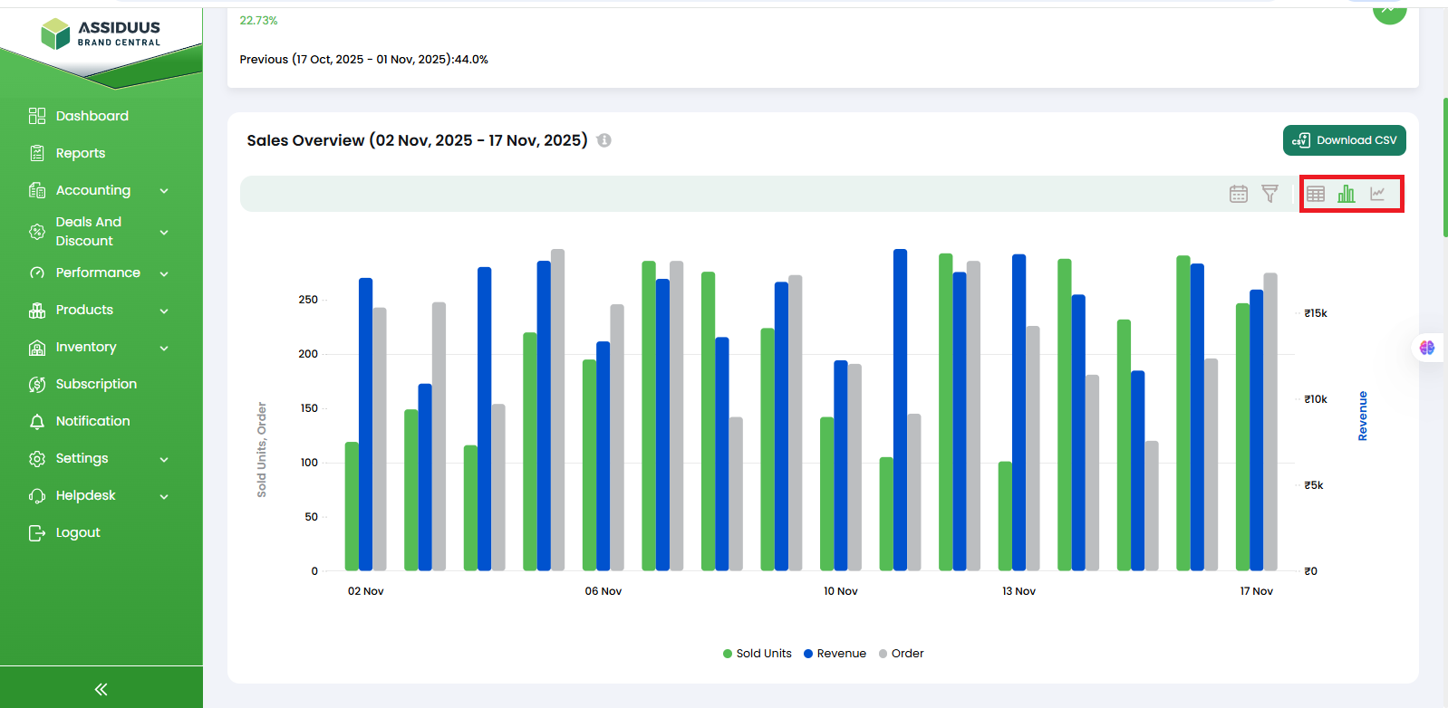This screenshot has height=708, width=1448.
Task: Click the Sales Overview info icon
Action: (604, 140)
